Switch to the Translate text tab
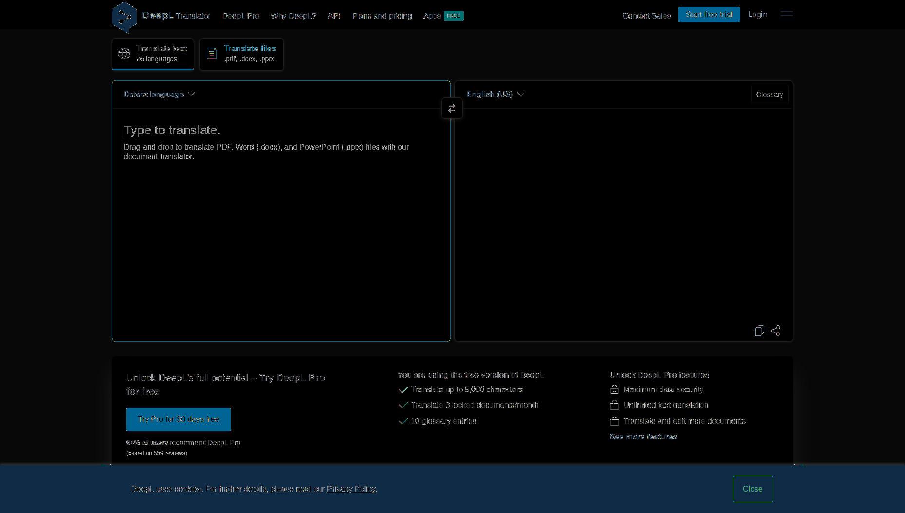The width and height of the screenshot is (905, 513). (x=153, y=54)
